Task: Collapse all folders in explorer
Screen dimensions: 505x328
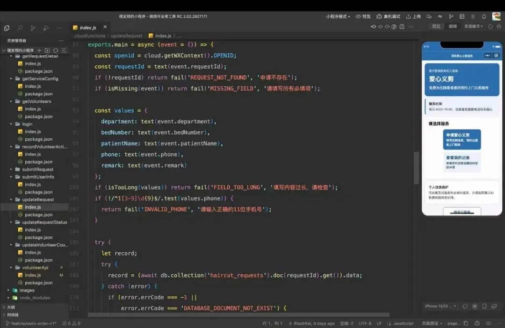Action: [x=64, y=50]
